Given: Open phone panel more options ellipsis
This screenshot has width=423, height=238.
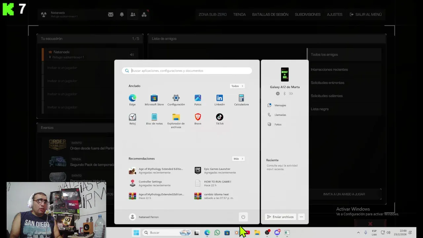Looking at the screenshot, I should (301, 217).
